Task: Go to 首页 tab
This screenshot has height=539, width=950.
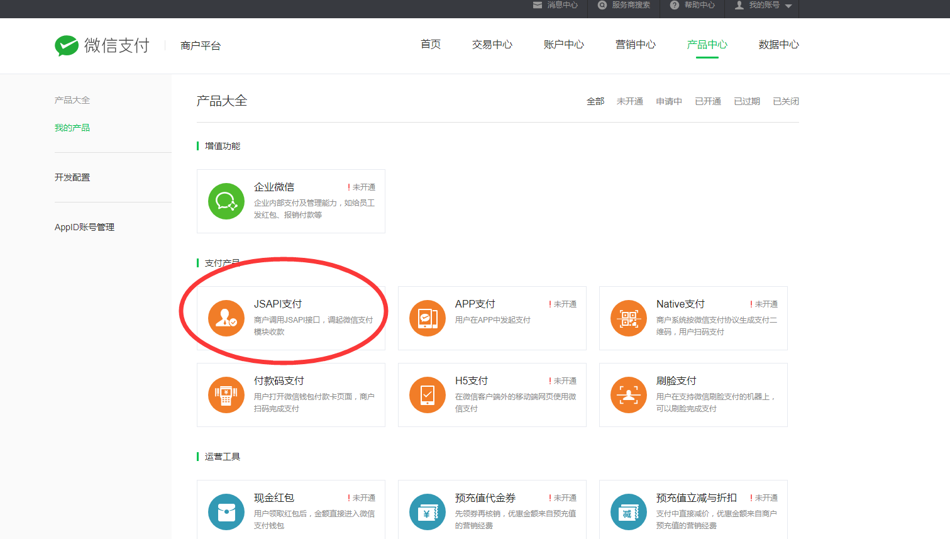Action: [431, 45]
